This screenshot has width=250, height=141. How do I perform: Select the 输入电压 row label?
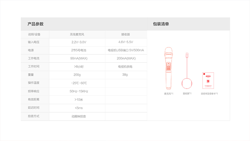[x=34, y=42]
